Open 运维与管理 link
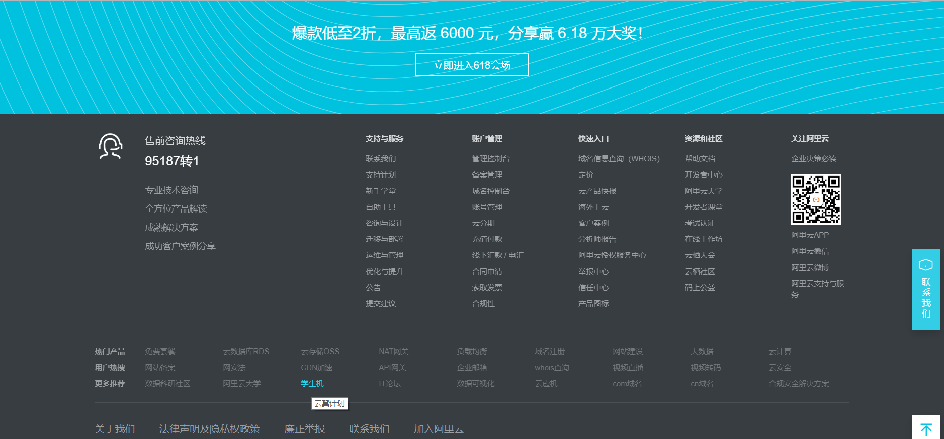The image size is (944, 439). tap(384, 255)
